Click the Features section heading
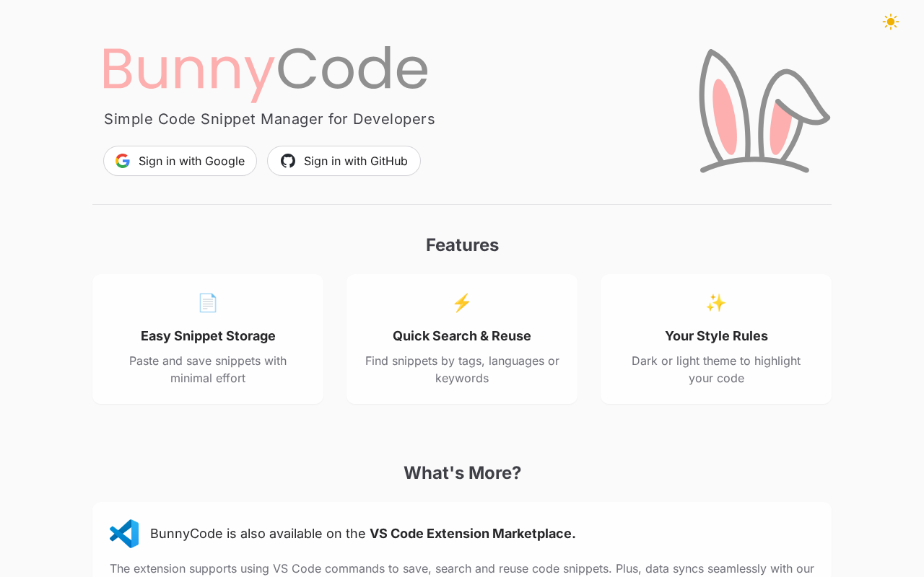 coord(462,245)
